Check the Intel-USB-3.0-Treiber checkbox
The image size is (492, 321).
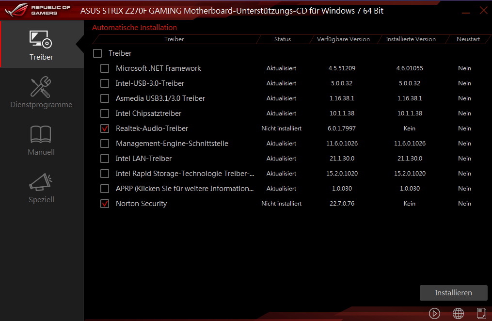point(105,83)
